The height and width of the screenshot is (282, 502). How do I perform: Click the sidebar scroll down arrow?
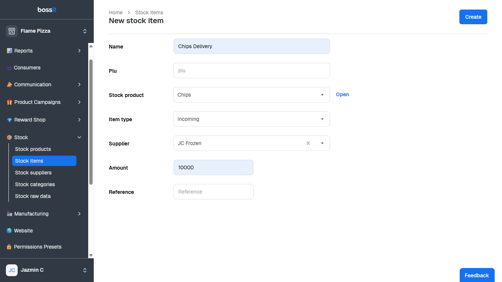(91, 255)
